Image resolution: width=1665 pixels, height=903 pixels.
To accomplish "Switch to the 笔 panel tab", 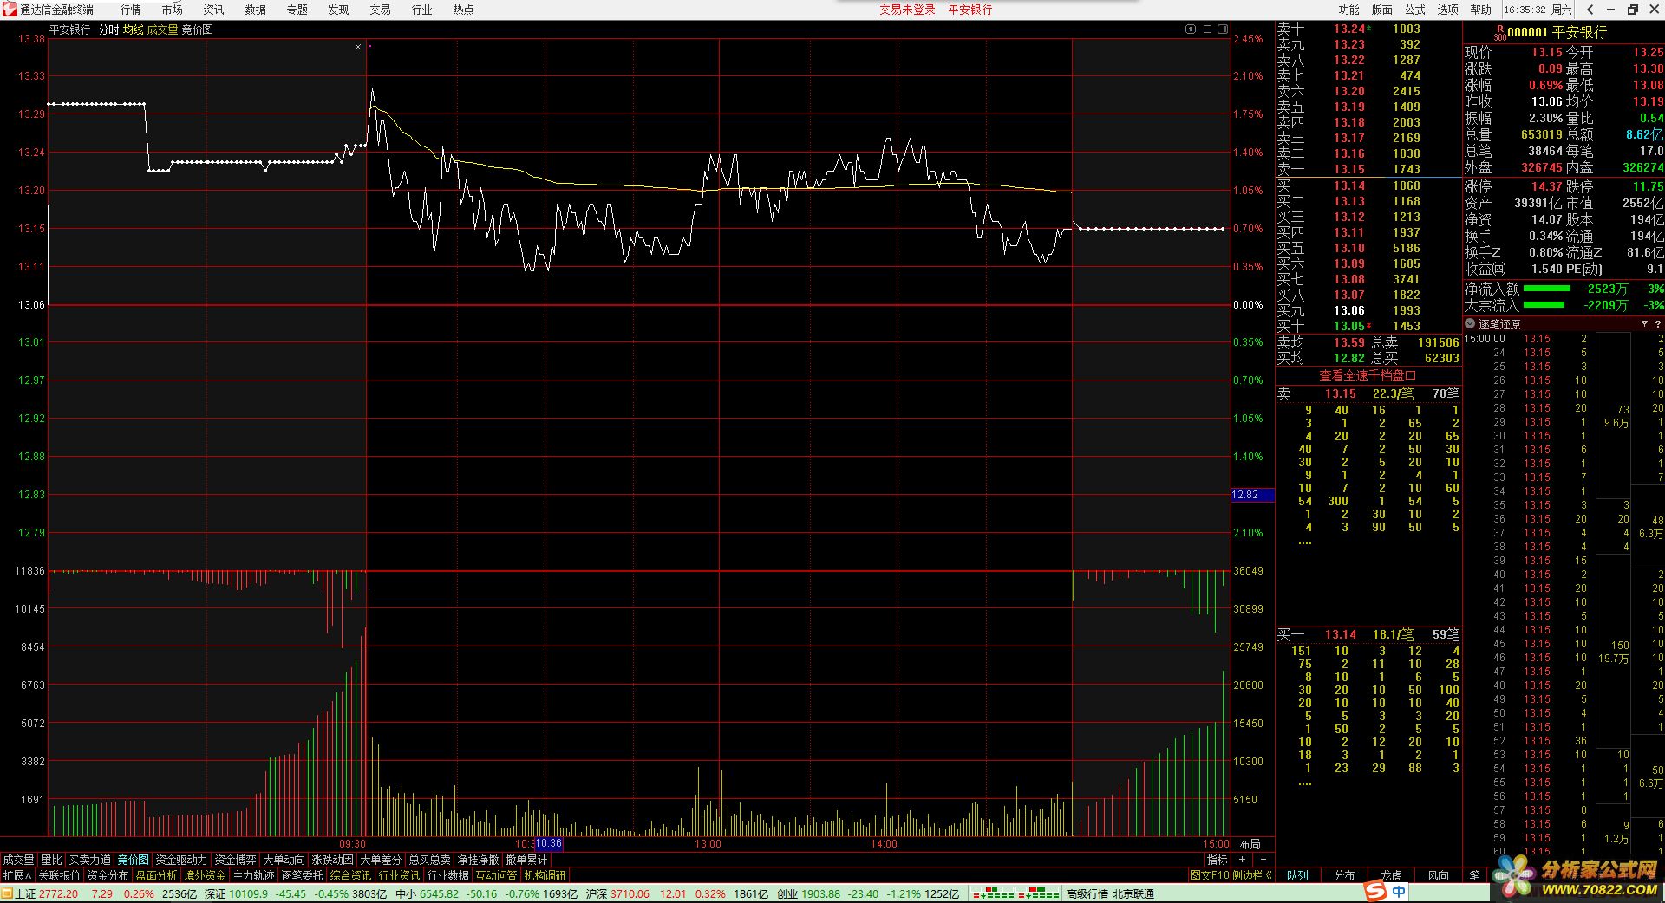I will coord(1474,875).
